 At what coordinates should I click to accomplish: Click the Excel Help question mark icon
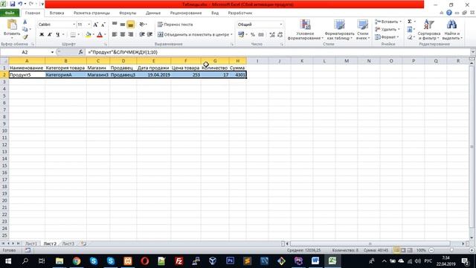tap(449, 13)
